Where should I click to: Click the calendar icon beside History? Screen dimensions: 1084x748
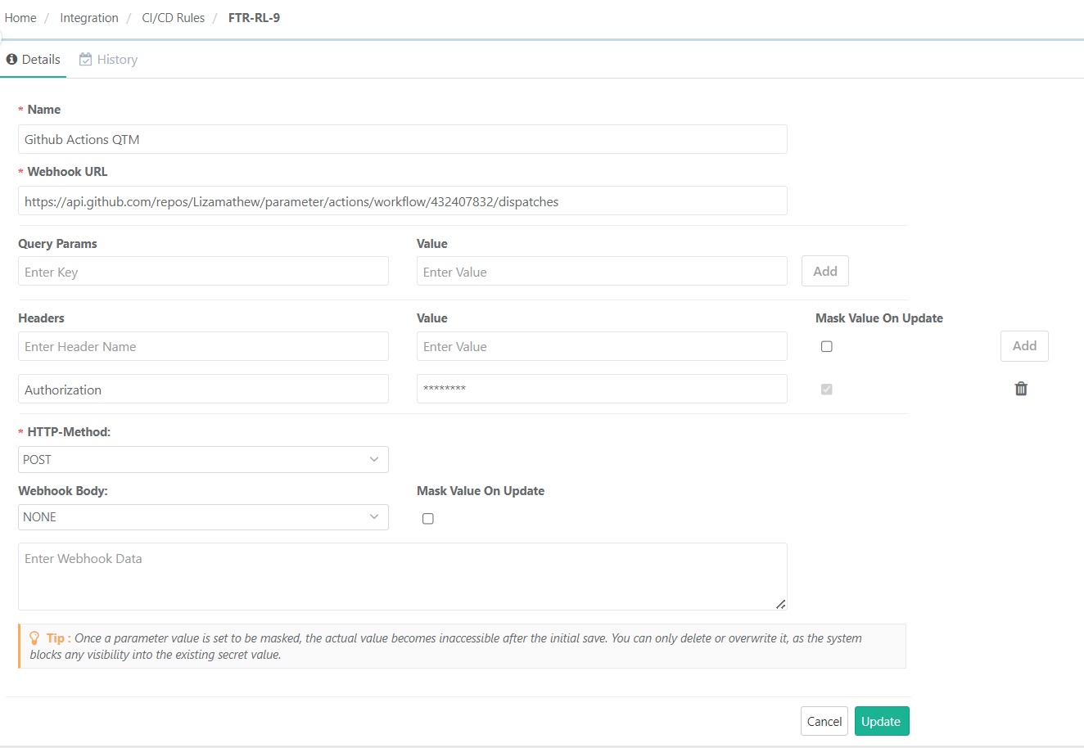click(x=84, y=59)
